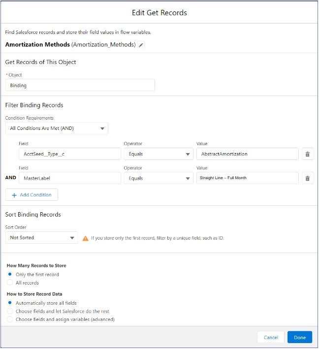Image resolution: width=320 pixels, height=349 pixels.
Task: Click the pencil edit icon beside Amortization_Methods
Action: point(141,45)
